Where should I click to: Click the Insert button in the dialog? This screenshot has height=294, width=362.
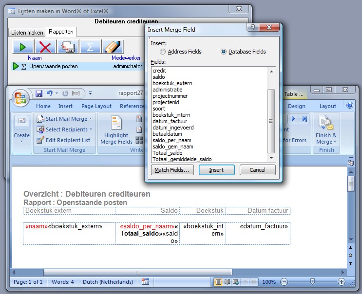(x=217, y=170)
